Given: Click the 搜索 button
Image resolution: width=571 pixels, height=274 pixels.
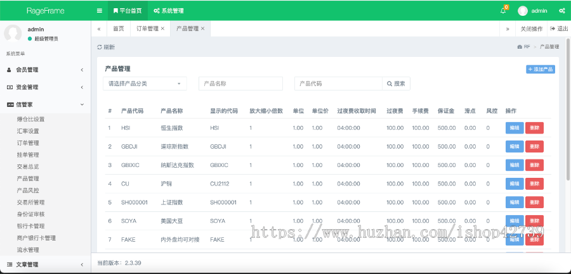Looking at the screenshot, I should pos(396,84).
